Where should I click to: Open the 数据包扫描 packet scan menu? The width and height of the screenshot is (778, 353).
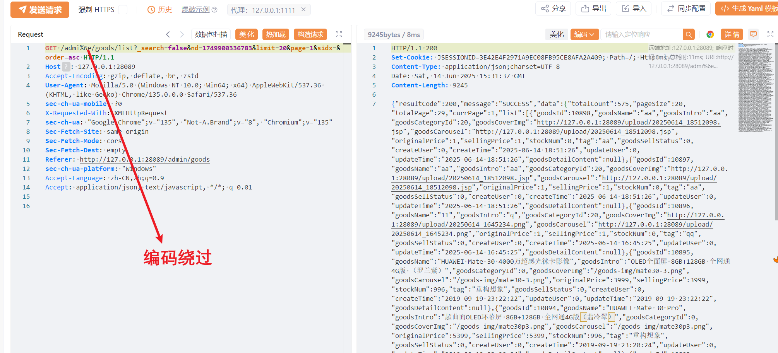click(x=211, y=34)
